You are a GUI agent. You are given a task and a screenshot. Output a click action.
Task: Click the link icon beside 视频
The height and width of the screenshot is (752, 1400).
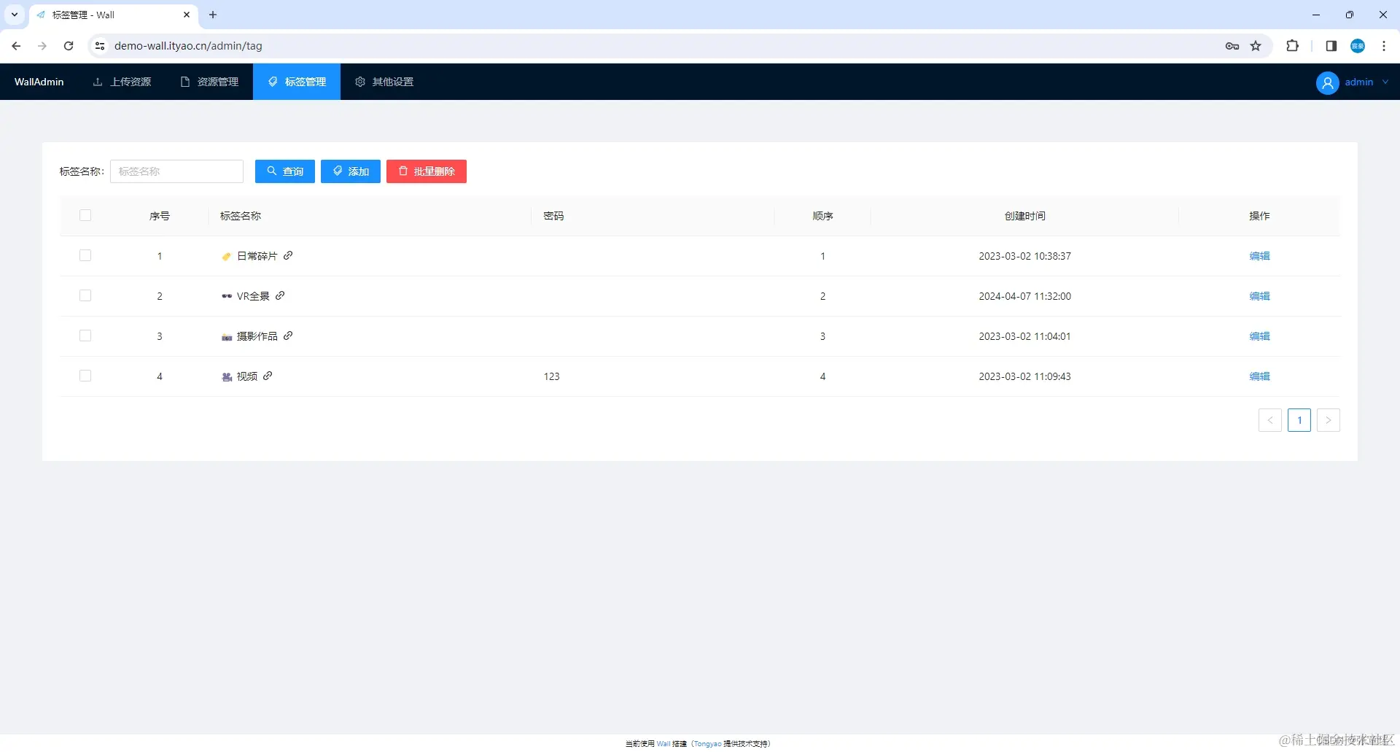[x=268, y=376]
